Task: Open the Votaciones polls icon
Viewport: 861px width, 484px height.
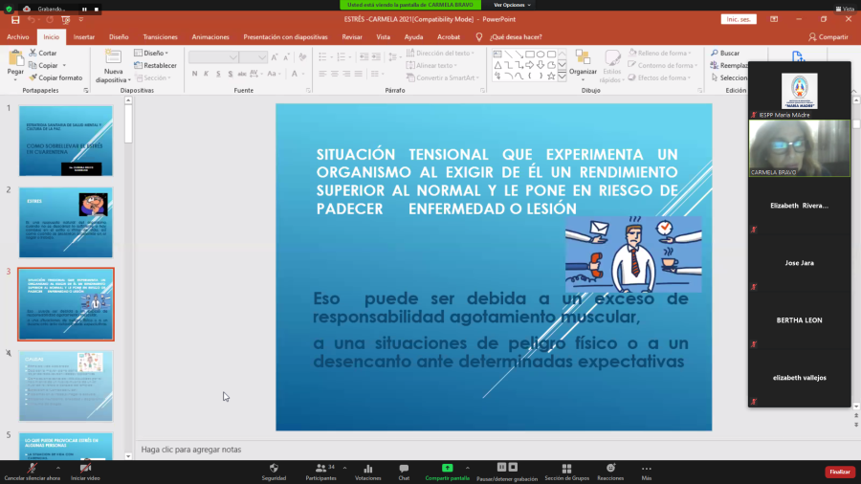Action: 367,469
